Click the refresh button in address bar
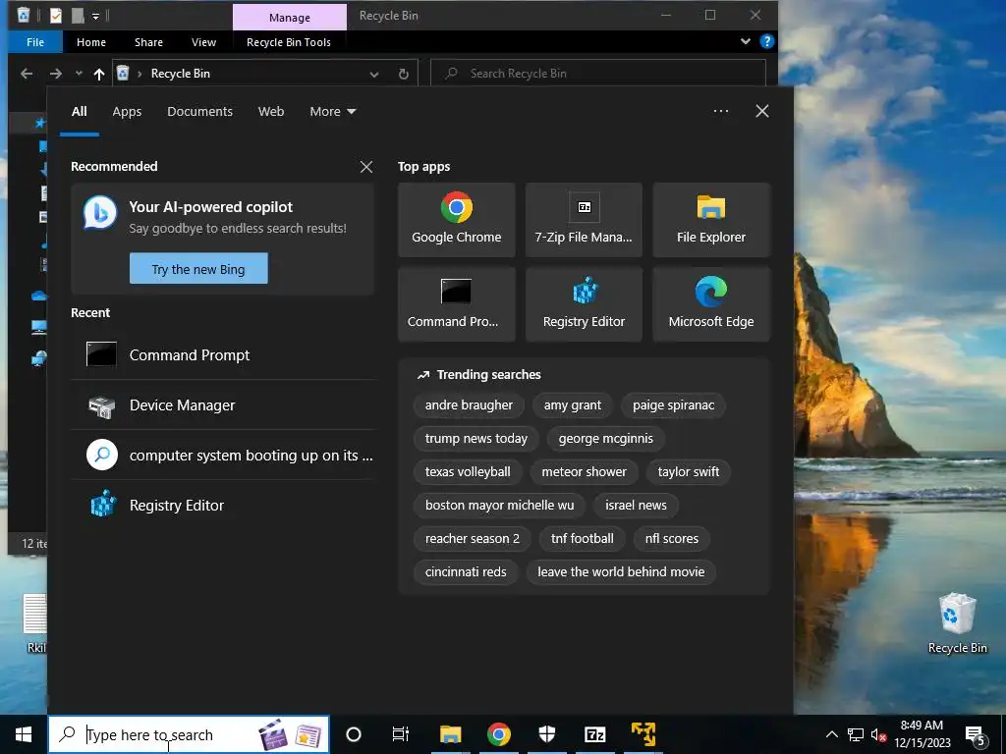This screenshot has width=1006, height=754. point(404,74)
